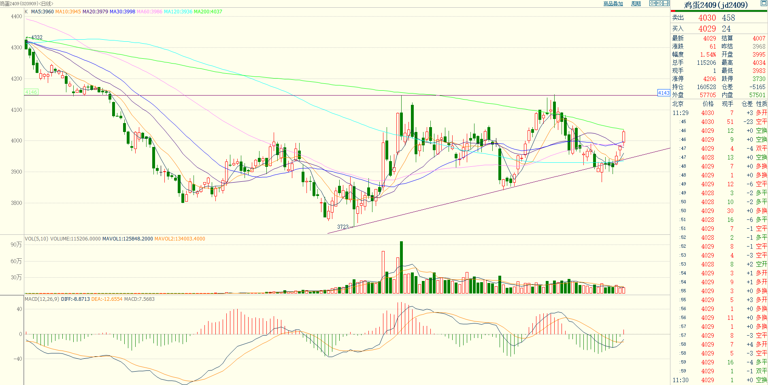Select the MA30:3998 indicator label
The height and width of the screenshot is (385, 768).
coord(122,12)
